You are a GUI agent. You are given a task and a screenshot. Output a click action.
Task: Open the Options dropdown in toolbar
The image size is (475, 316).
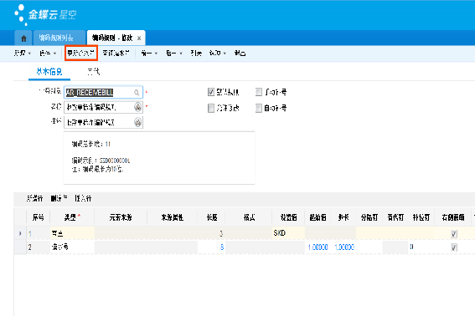218,54
